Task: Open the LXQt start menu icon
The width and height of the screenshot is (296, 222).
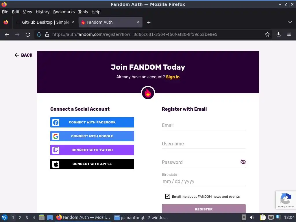Action: pyautogui.click(x=5, y=217)
